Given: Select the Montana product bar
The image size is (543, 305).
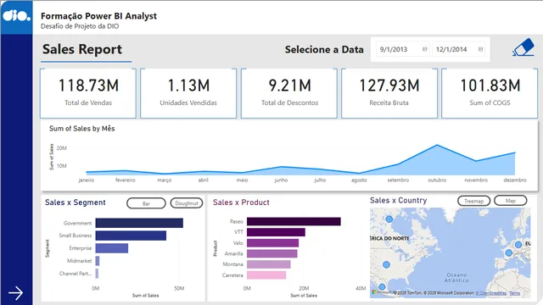Looking at the screenshot, I should [x=269, y=264].
